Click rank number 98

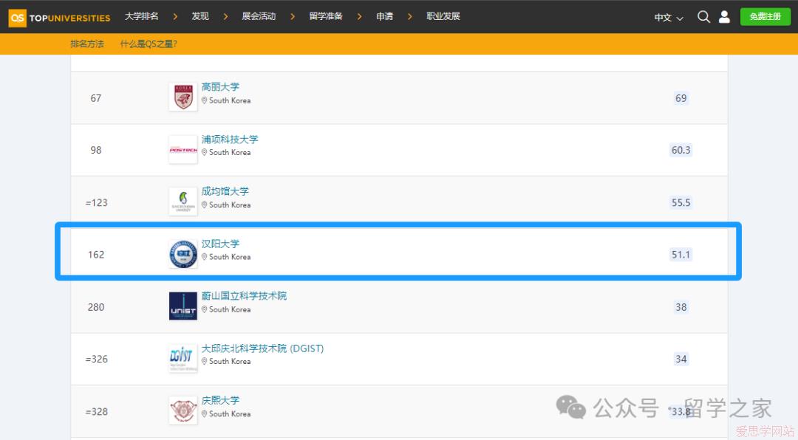96,150
